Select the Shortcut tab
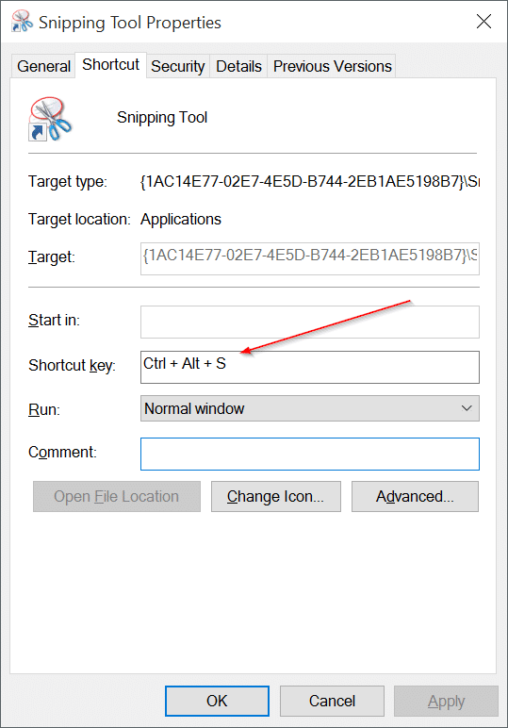Viewport: 508px width, 728px height. [x=111, y=64]
